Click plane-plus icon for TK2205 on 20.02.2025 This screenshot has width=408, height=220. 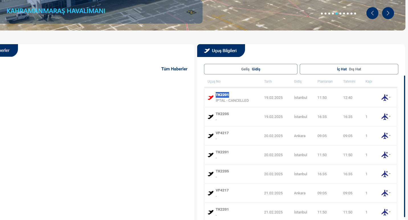tap(385, 174)
